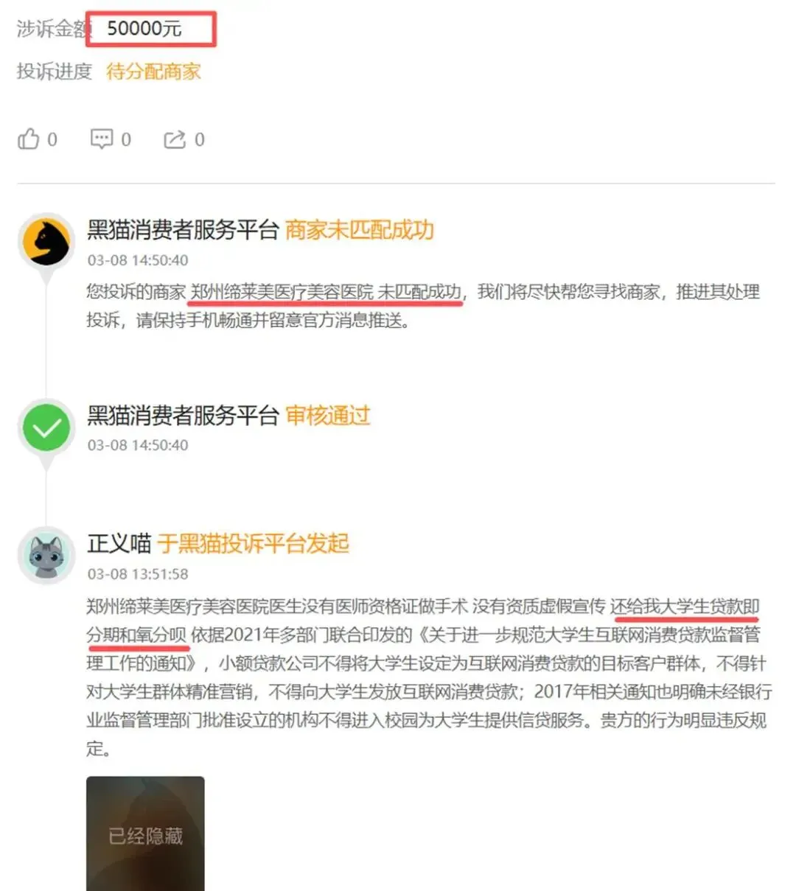The height and width of the screenshot is (891, 796).
Task: Click the 审核通过 status label
Action: pos(328,416)
